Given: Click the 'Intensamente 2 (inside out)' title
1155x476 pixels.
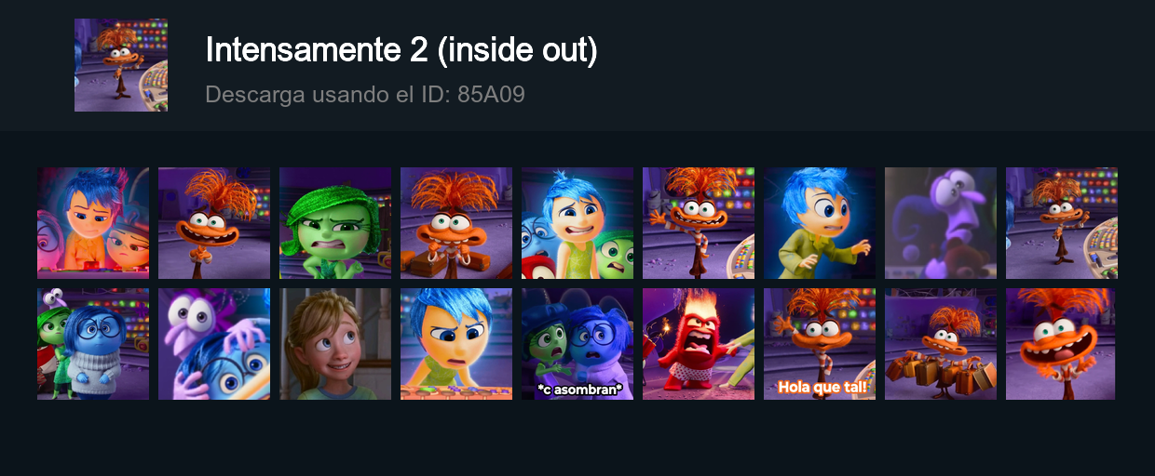Looking at the screenshot, I should pos(401,50).
